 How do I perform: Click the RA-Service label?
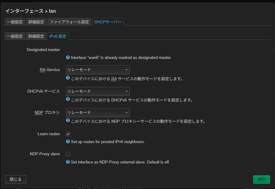tap(50, 70)
